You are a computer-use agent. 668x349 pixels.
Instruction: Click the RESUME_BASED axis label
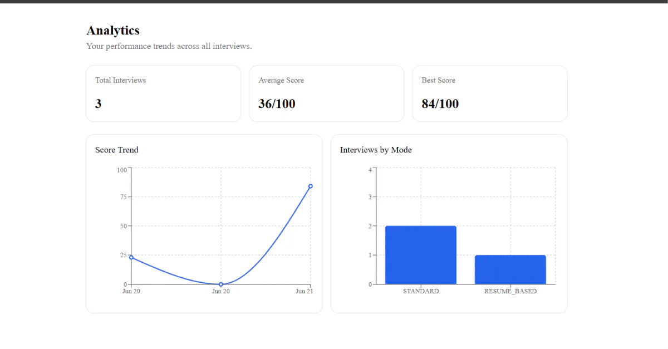tap(510, 291)
